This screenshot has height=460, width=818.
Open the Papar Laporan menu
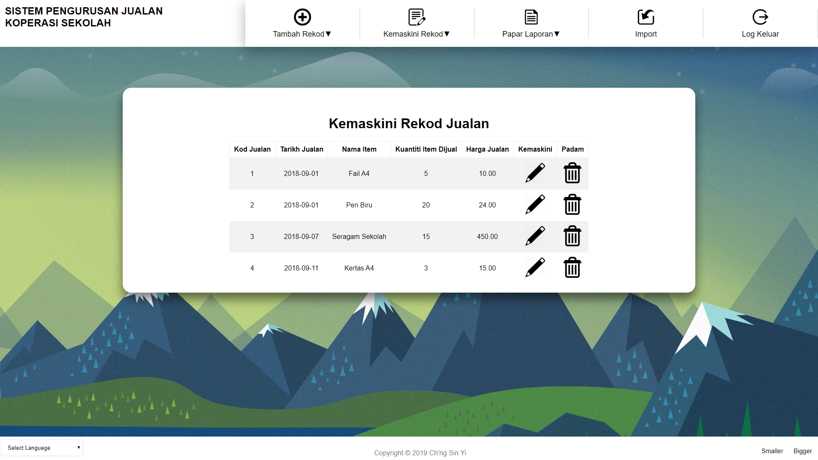(530, 34)
